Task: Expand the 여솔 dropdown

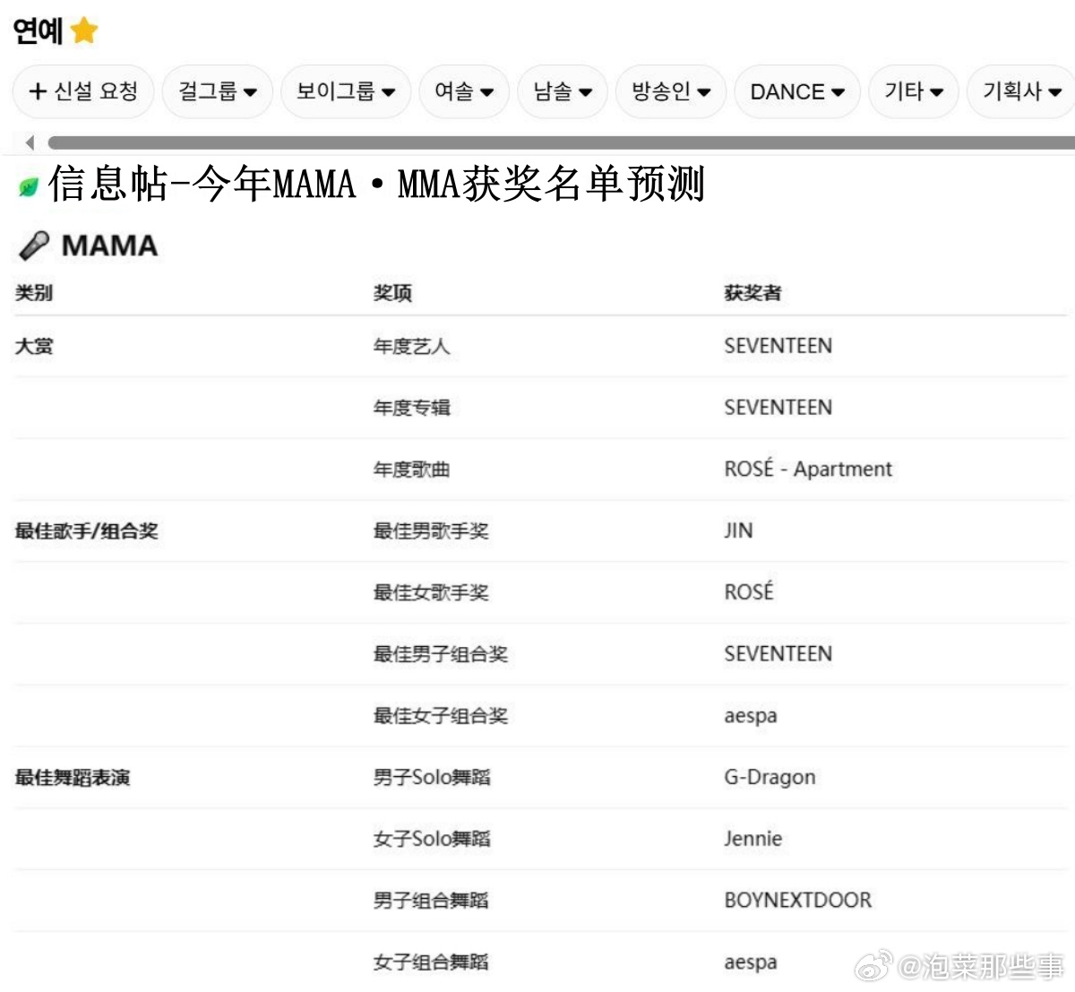Action: click(464, 91)
